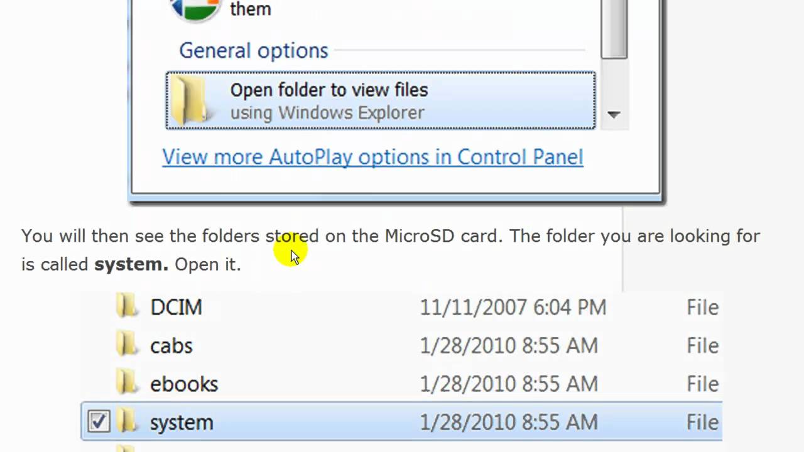Uncheck the system folder checkbox

click(x=99, y=421)
